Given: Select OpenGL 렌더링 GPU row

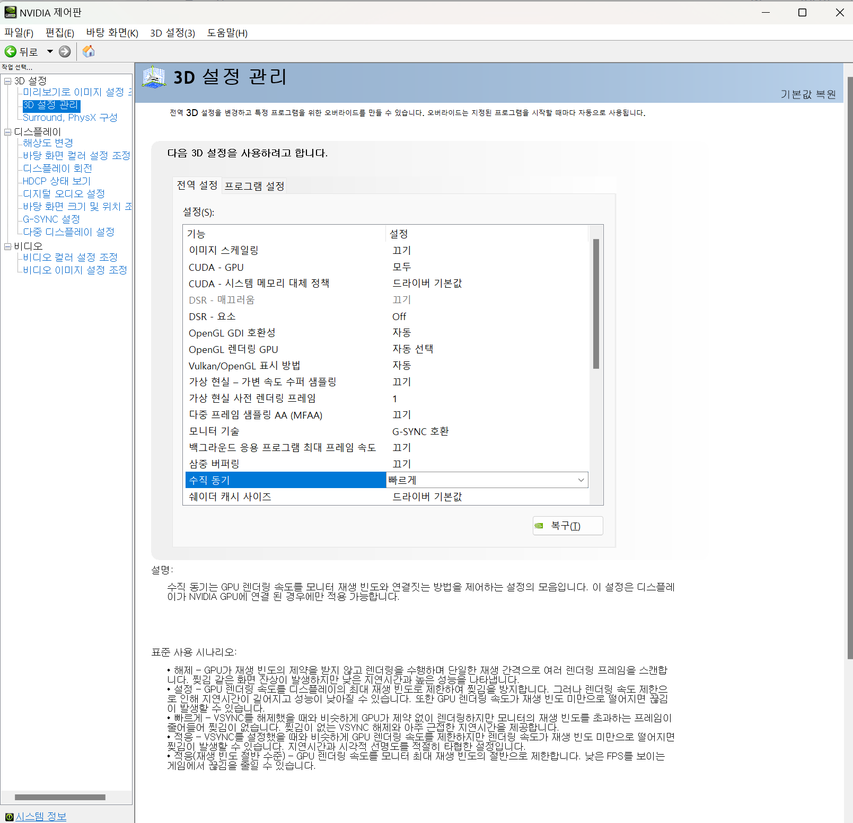Looking at the screenshot, I should tap(386, 349).
